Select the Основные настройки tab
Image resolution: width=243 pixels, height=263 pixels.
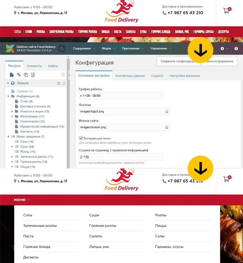point(94,76)
